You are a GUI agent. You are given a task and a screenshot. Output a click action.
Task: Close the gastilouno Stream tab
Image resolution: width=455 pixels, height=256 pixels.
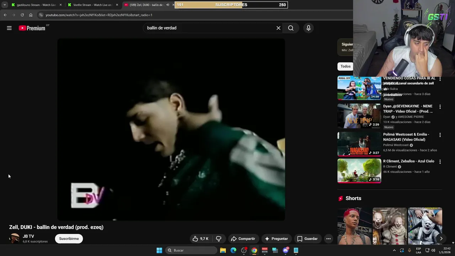(x=61, y=5)
